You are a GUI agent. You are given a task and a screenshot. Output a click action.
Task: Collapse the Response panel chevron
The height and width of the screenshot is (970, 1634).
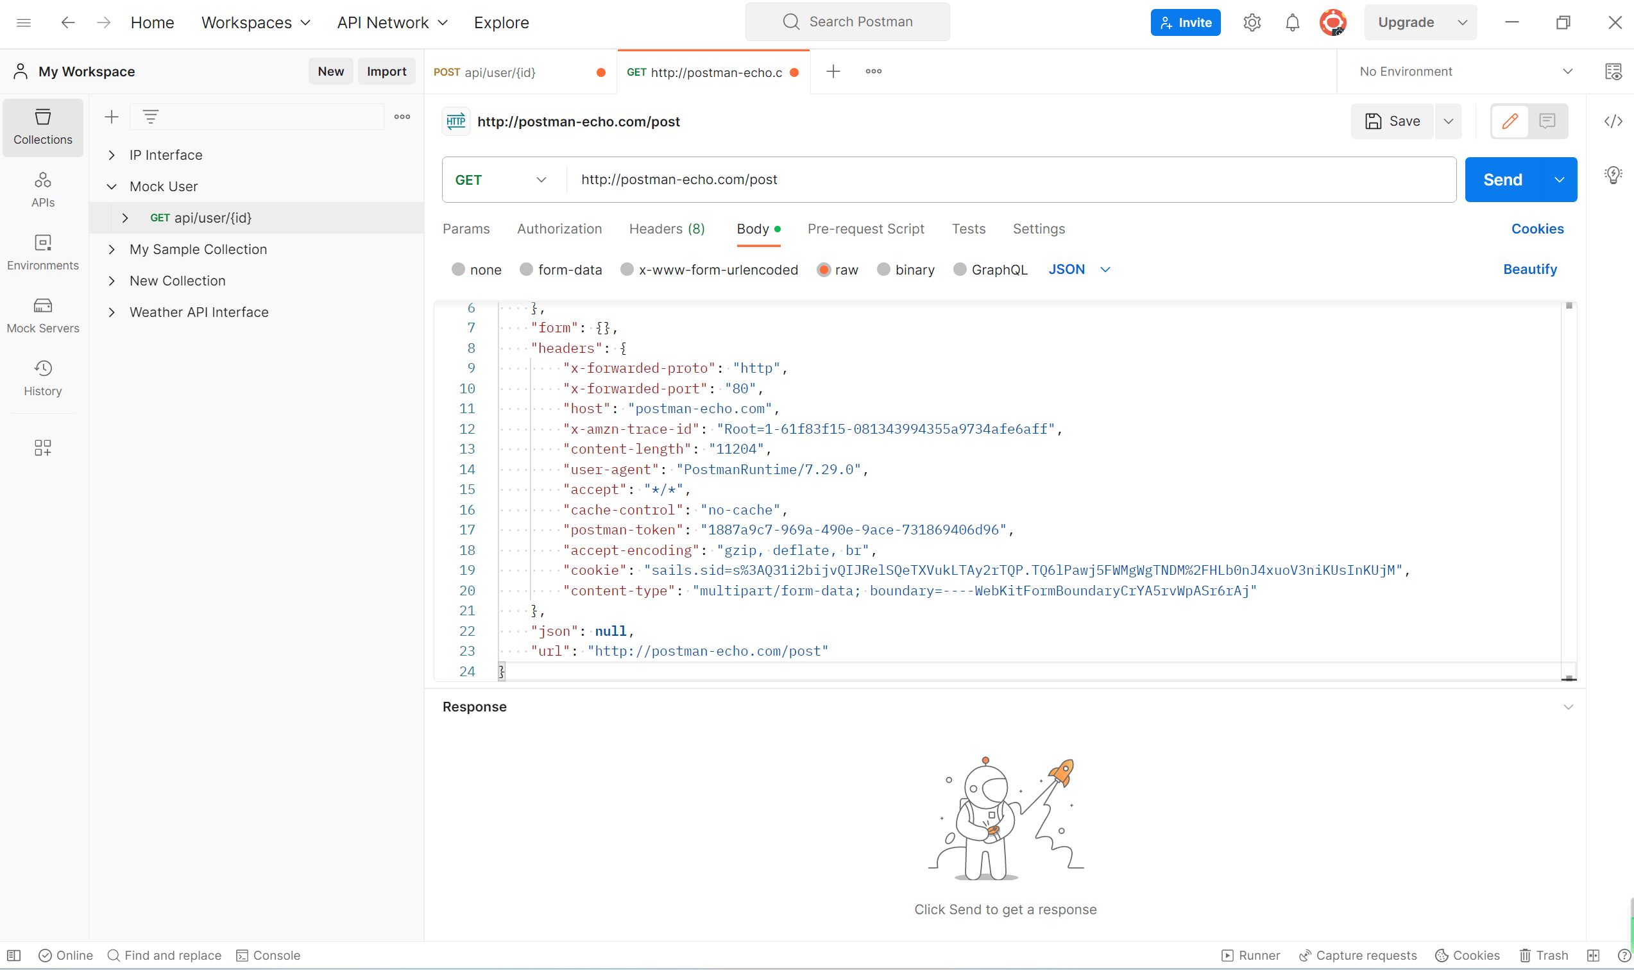[x=1568, y=706]
